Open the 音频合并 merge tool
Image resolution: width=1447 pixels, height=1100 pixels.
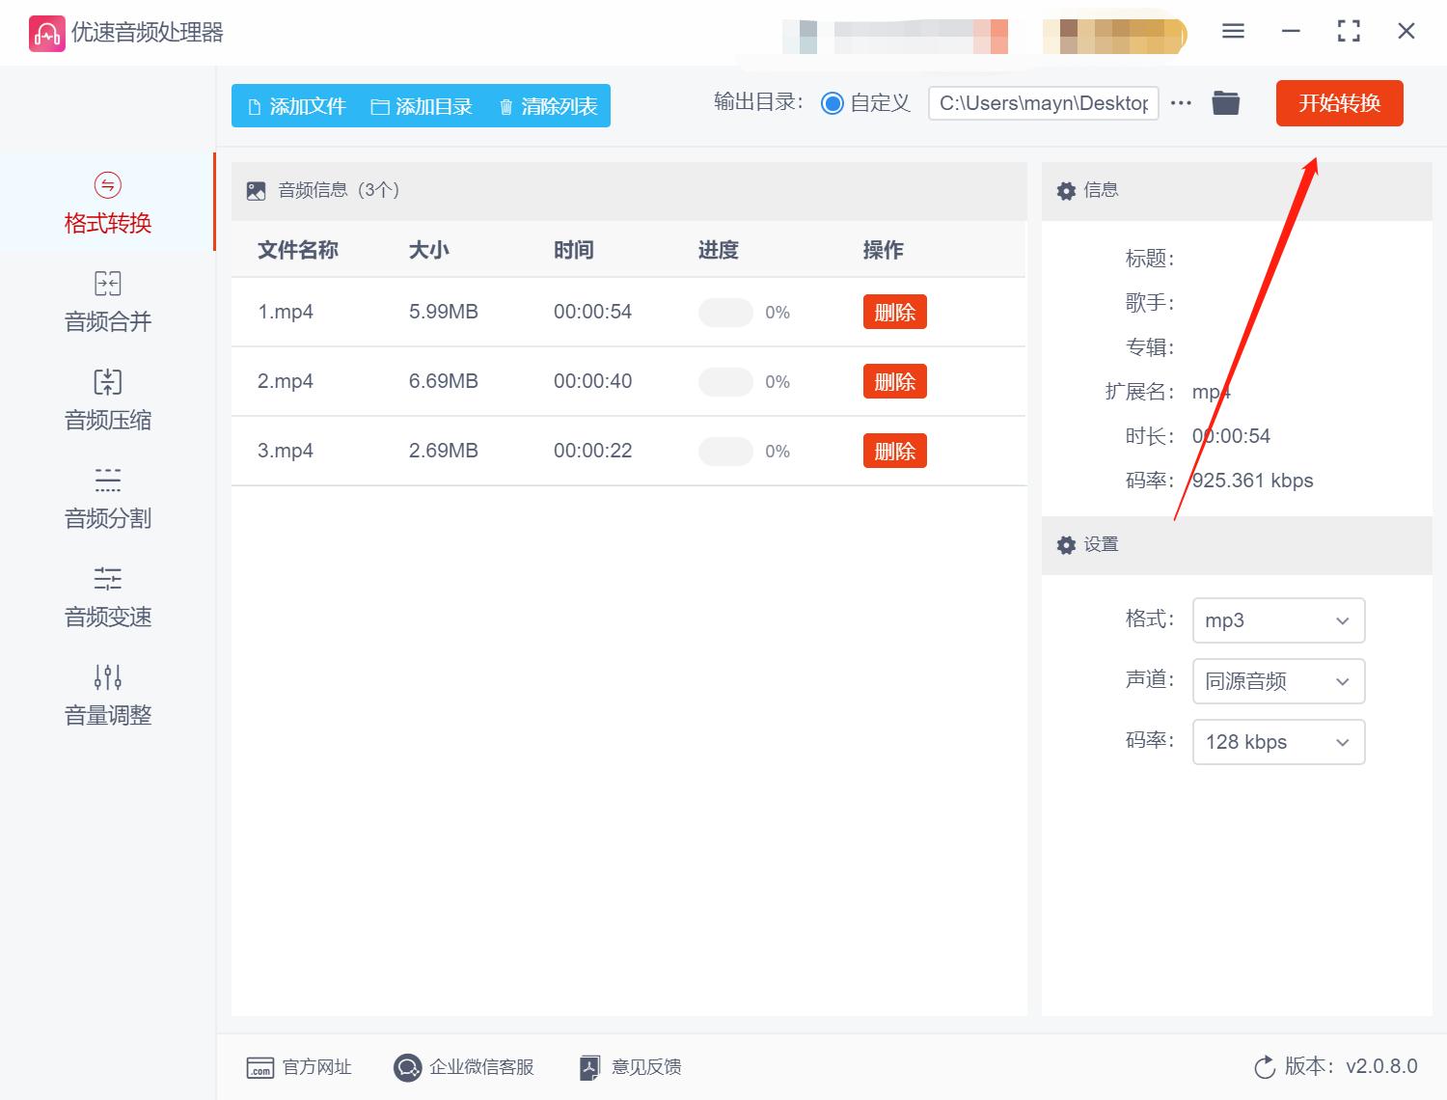pyautogui.click(x=106, y=301)
